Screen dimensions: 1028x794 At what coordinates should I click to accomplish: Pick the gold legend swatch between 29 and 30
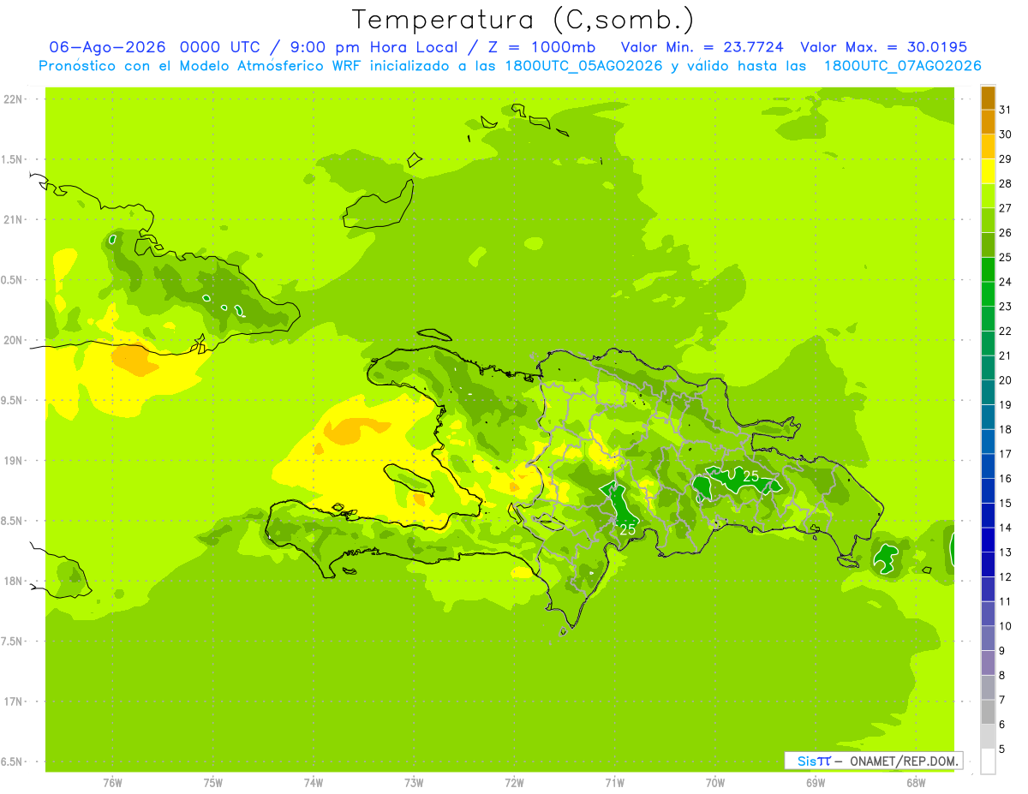tap(988, 147)
